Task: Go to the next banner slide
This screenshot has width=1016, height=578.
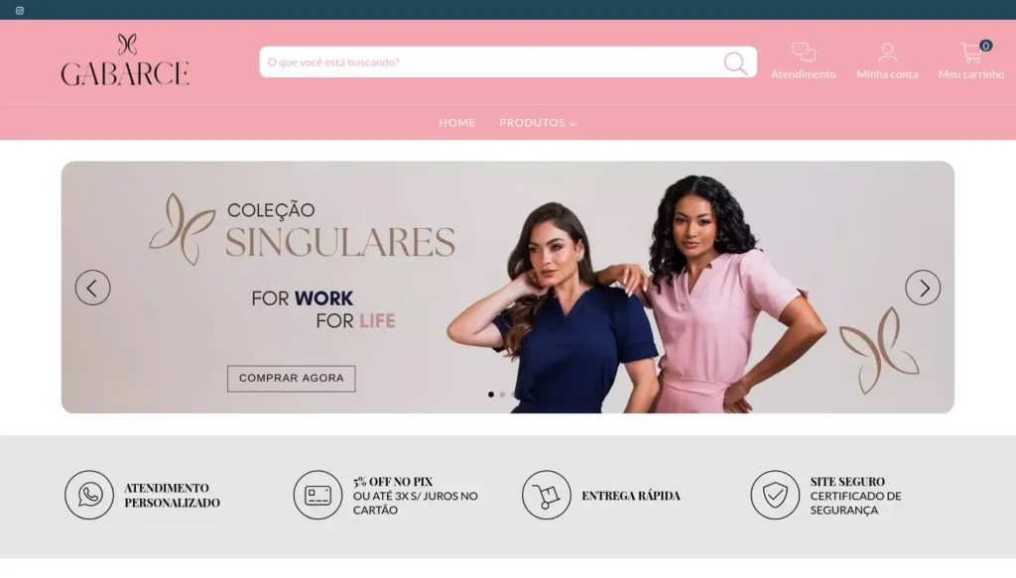Action: pos(923,288)
